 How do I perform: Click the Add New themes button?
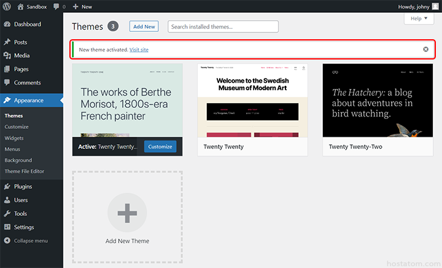click(x=144, y=26)
